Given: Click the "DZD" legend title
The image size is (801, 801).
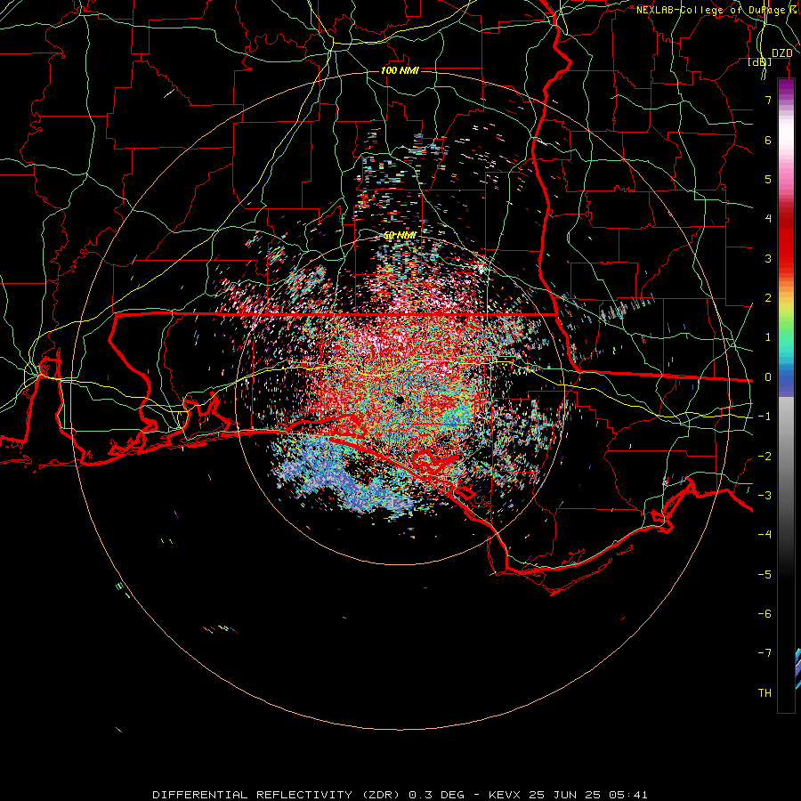Looking at the screenshot, I should tap(782, 53).
